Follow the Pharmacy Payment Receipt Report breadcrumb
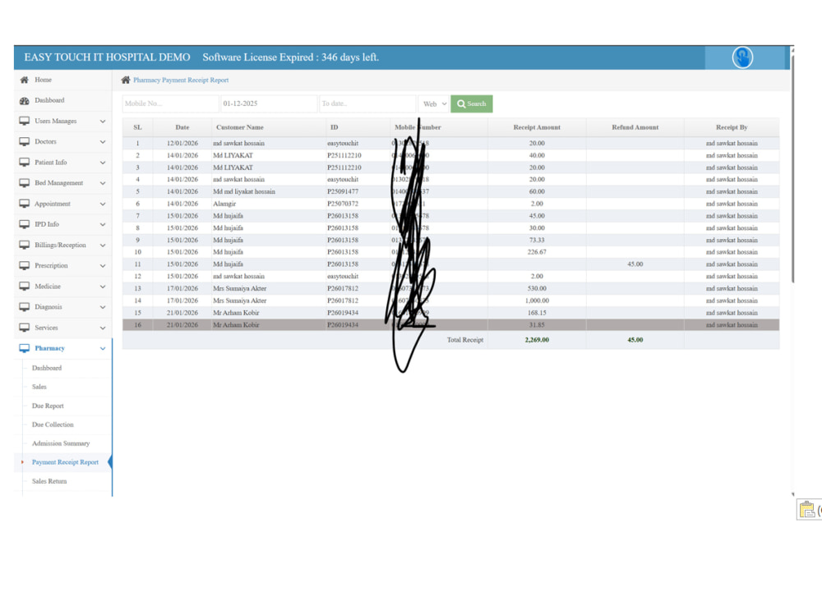The height and width of the screenshot is (615, 822). pyautogui.click(x=181, y=80)
